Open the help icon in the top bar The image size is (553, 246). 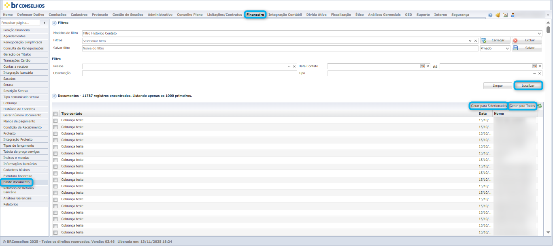click(490, 15)
